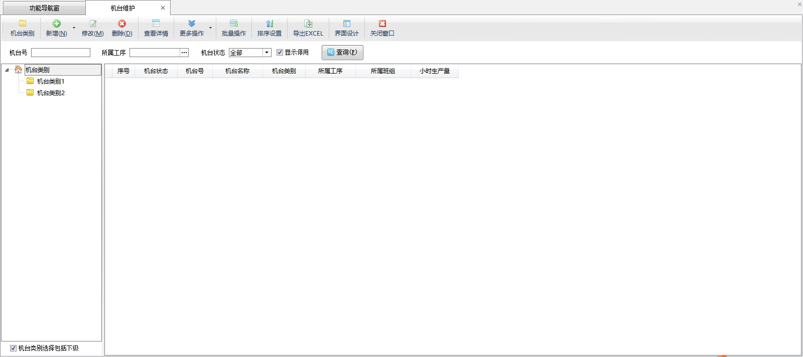Click the red 删除(D) delete icon
This screenshot has height=357, width=803.
point(122,24)
